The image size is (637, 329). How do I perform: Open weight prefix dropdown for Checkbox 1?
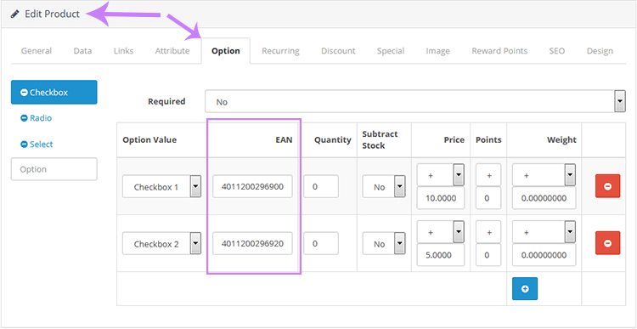click(544, 175)
